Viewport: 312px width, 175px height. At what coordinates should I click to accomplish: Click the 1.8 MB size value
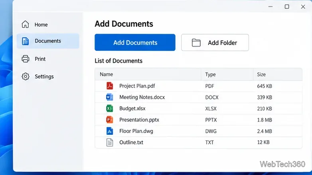[265, 120]
